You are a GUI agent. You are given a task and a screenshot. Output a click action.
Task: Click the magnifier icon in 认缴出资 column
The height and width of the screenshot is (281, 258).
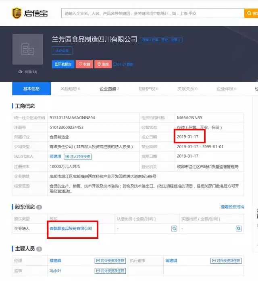174,229
